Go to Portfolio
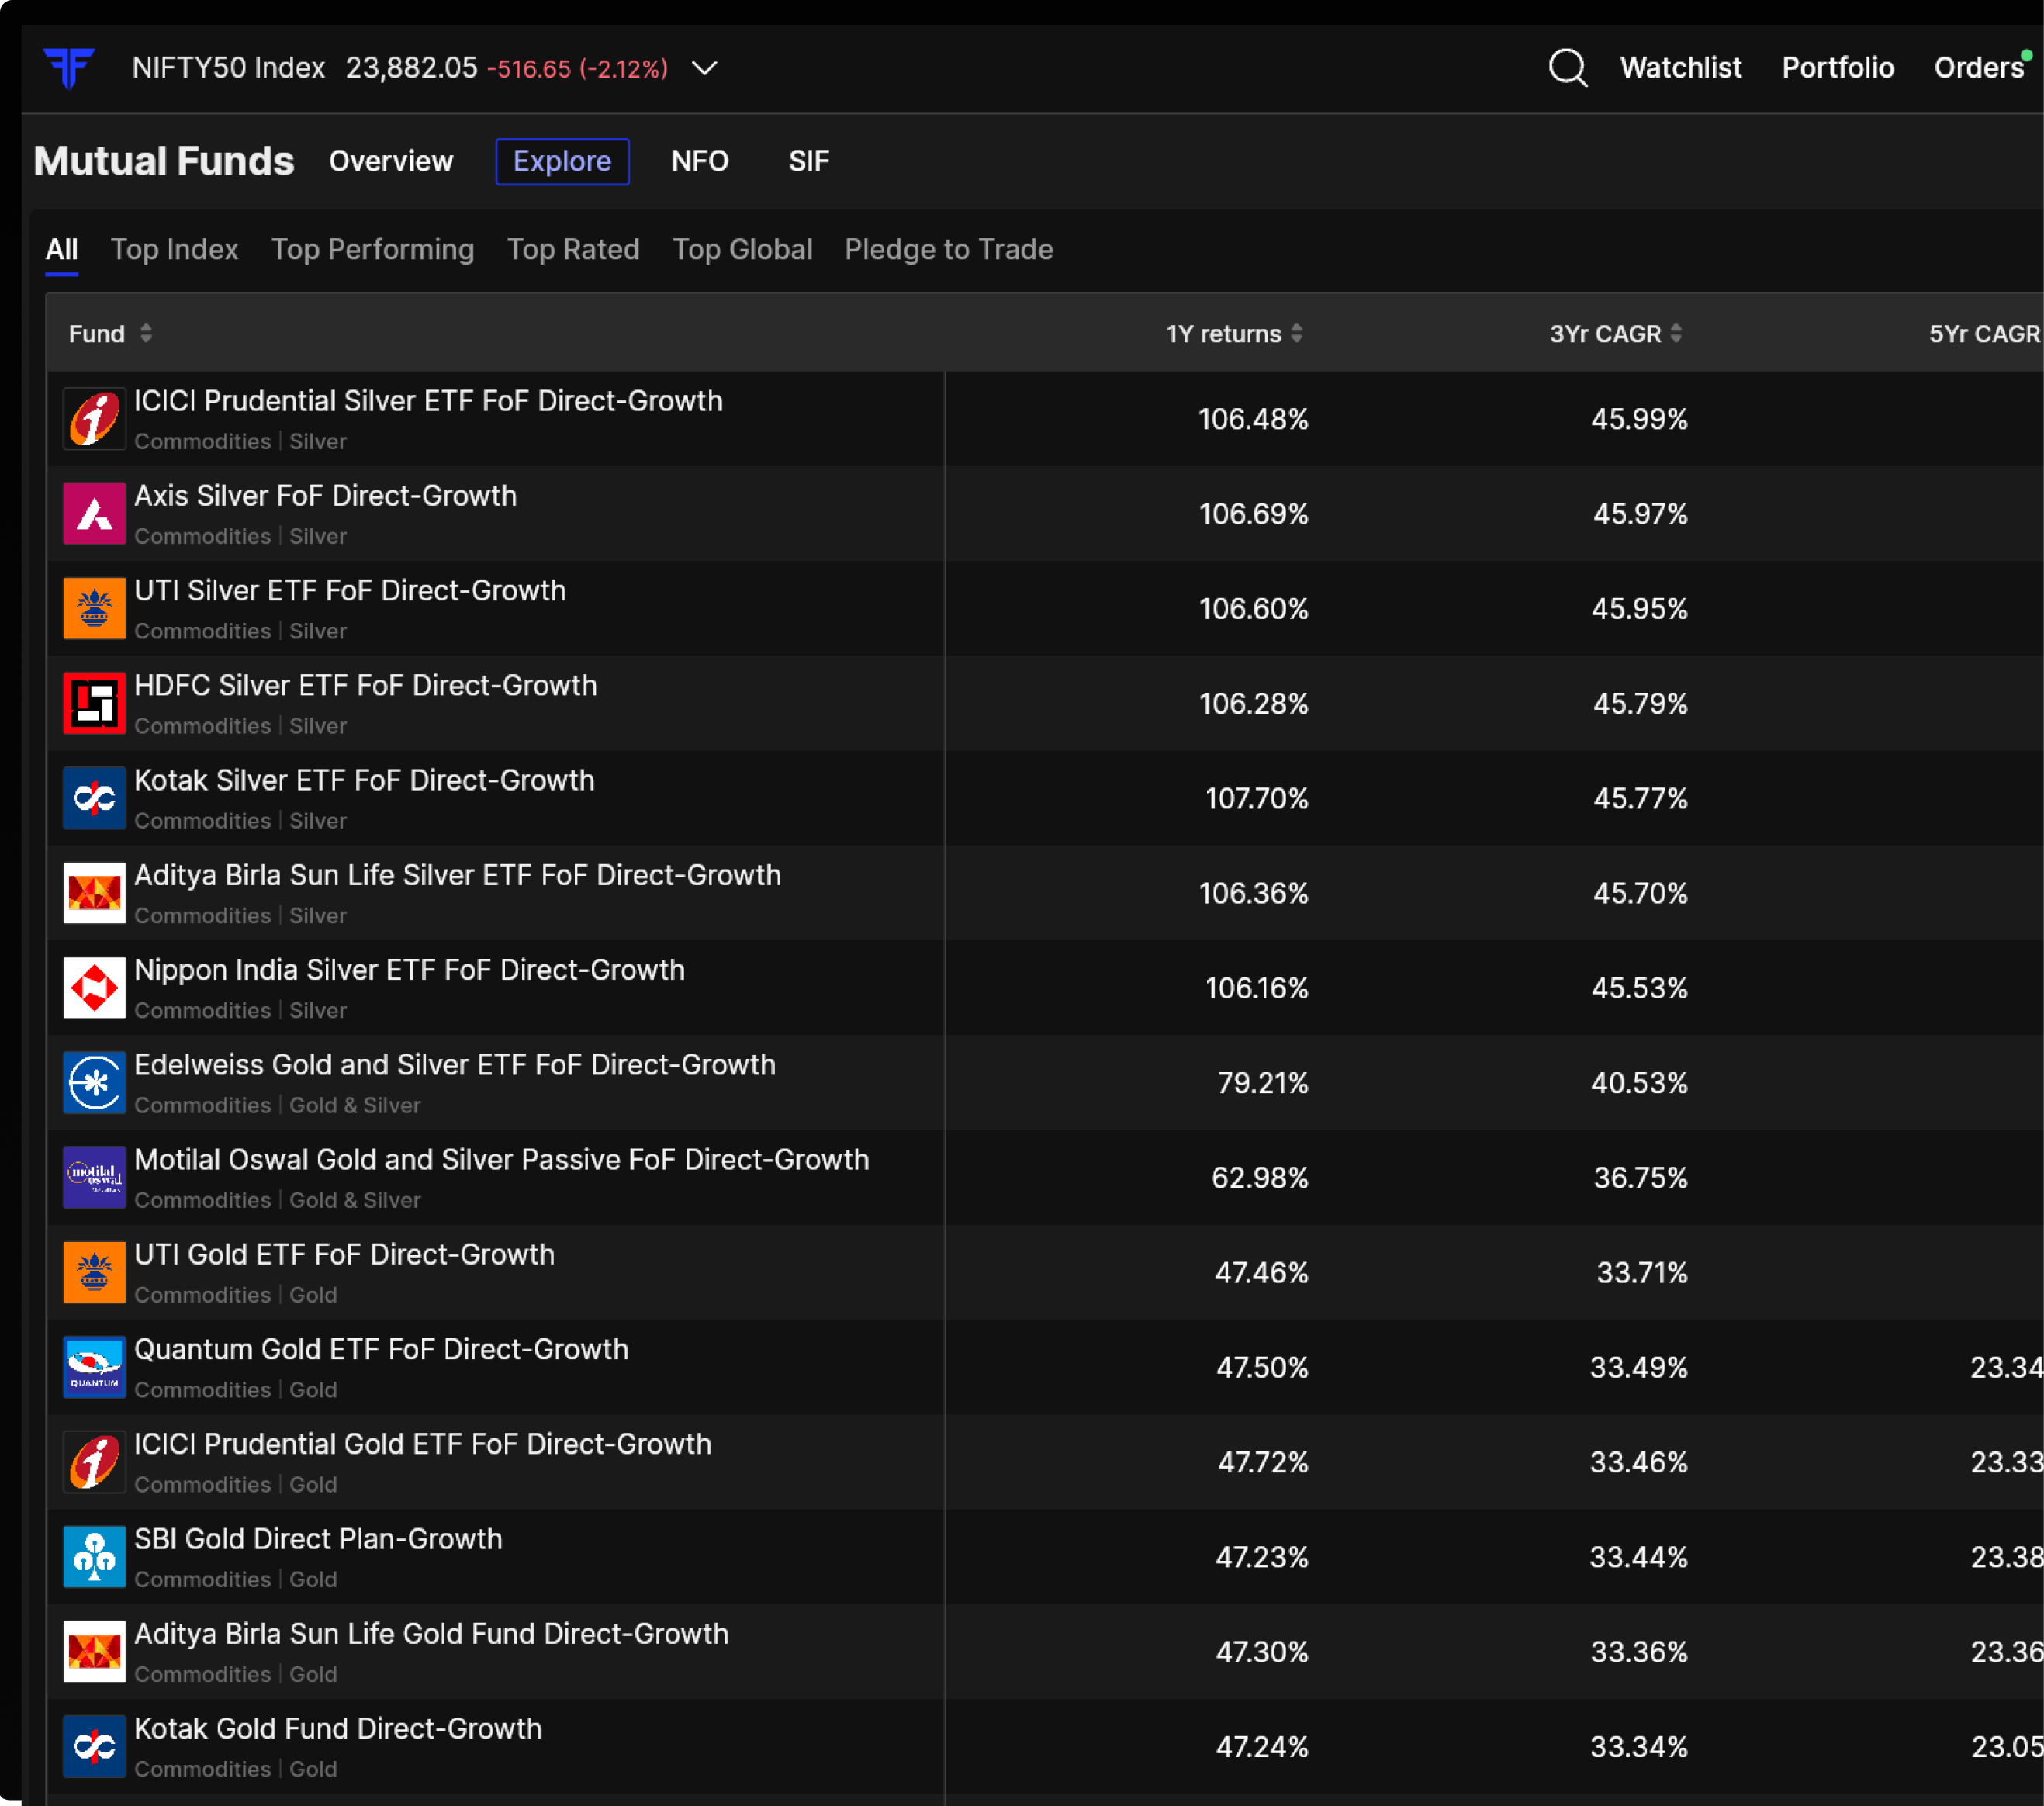Screen dimensions: 2044x1806 coord(1837,67)
